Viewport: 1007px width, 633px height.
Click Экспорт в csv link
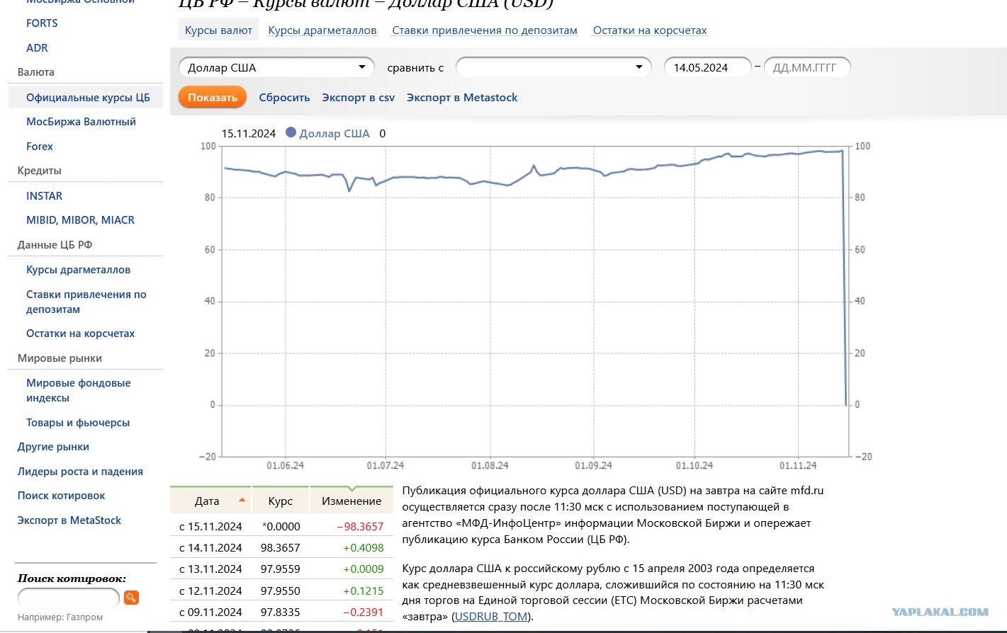358,98
